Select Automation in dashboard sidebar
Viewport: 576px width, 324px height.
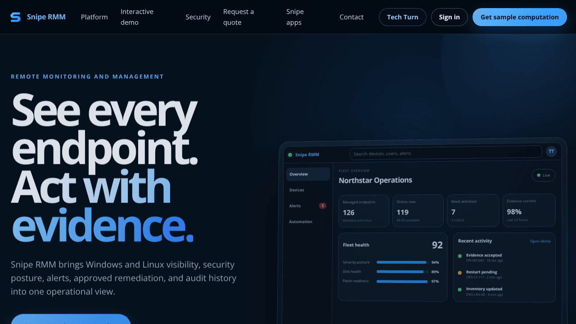pyautogui.click(x=308, y=221)
